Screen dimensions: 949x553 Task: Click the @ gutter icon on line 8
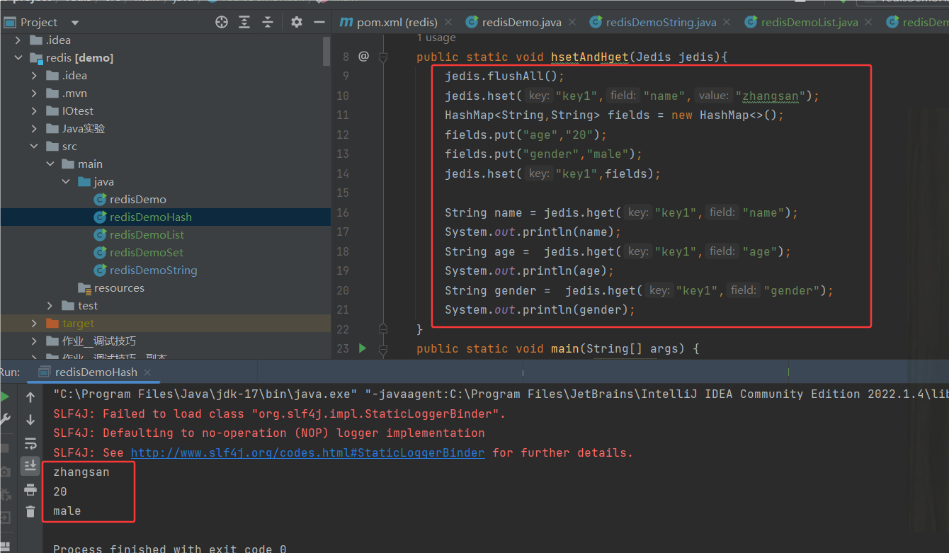coord(363,56)
